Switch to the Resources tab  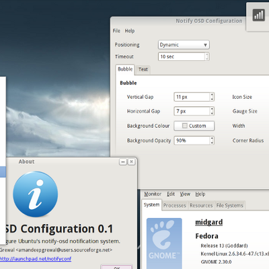point(201,205)
